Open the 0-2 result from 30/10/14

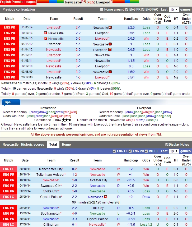click(x=74, y=169)
